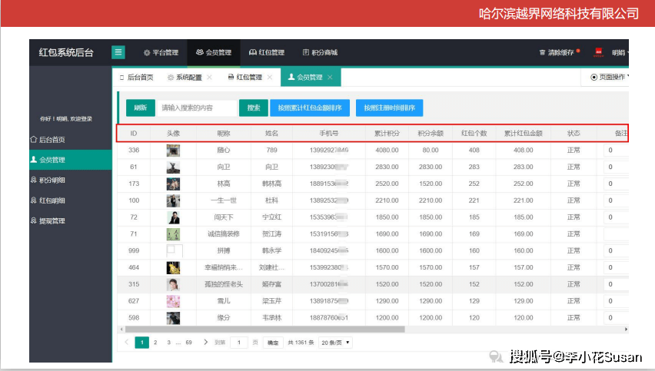This screenshot has height=371, width=655.
Task: Open 积分明细 in the sidebar
Action: [52, 181]
